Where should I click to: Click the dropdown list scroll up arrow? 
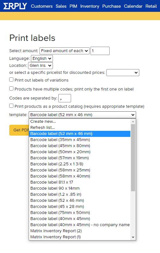[x=133, y=122]
